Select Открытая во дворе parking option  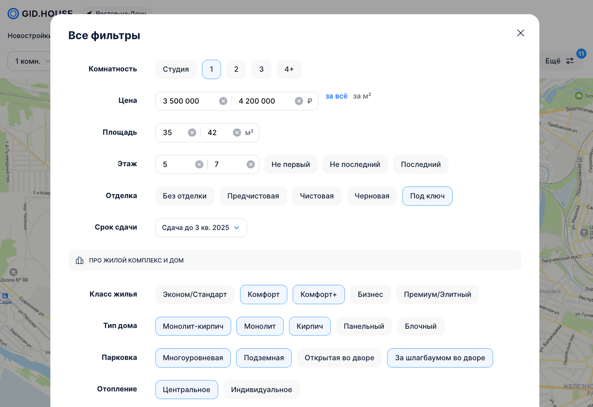tap(340, 358)
